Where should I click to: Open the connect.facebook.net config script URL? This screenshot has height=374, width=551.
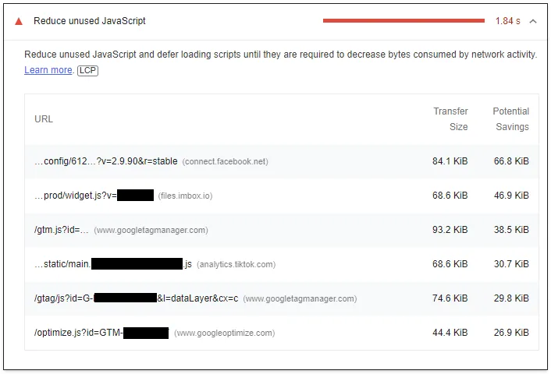click(x=106, y=161)
